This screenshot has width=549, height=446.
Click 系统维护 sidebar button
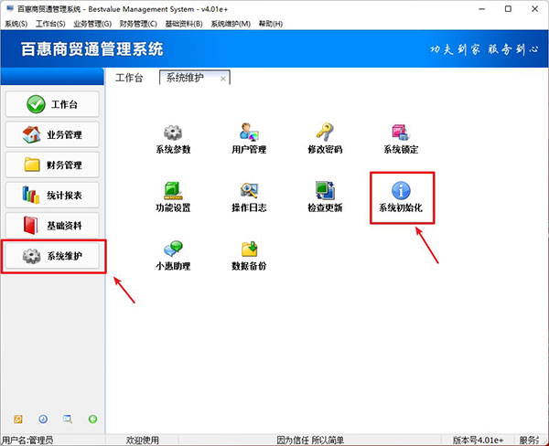pos(52,257)
